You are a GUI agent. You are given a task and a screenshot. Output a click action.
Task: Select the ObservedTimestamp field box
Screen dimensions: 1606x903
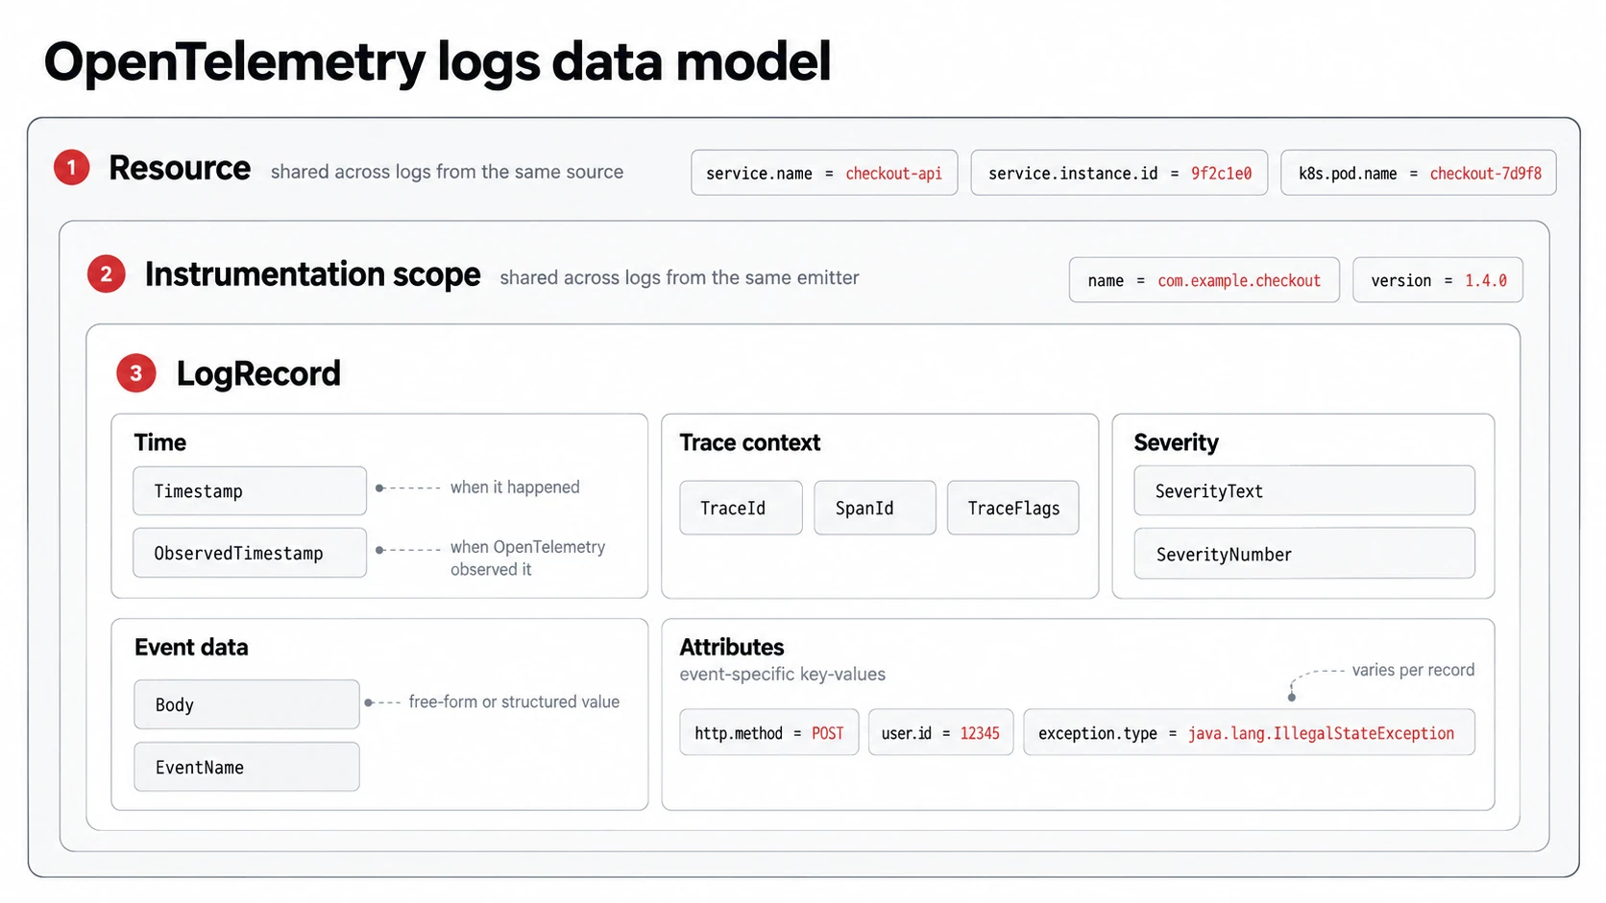tap(250, 553)
